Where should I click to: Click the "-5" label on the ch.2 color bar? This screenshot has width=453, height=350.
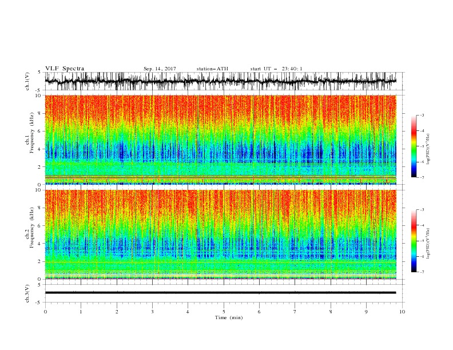tap(422, 241)
